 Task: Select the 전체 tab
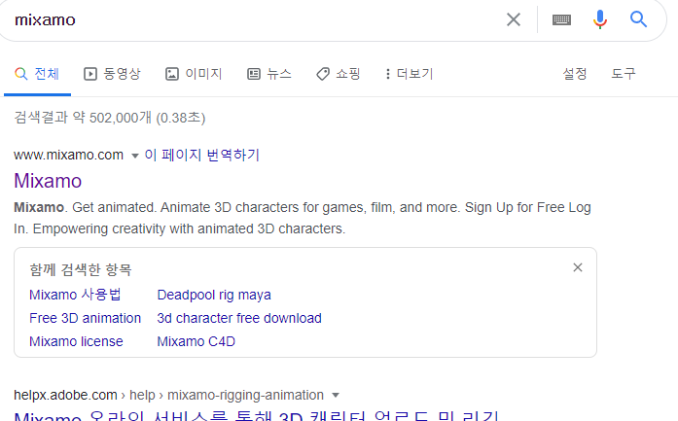[x=37, y=74]
